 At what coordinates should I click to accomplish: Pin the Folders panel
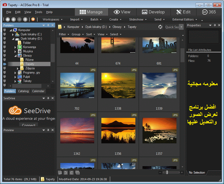[x=48, y=25]
